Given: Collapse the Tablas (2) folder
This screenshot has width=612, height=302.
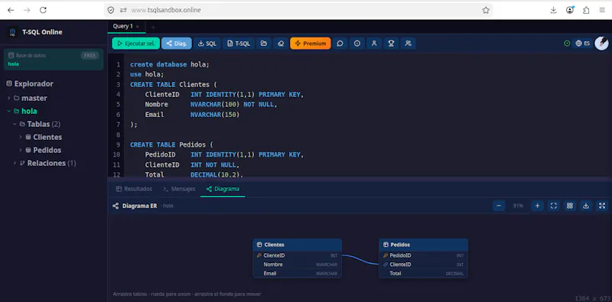Looking at the screenshot, I should click(x=15, y=124).
